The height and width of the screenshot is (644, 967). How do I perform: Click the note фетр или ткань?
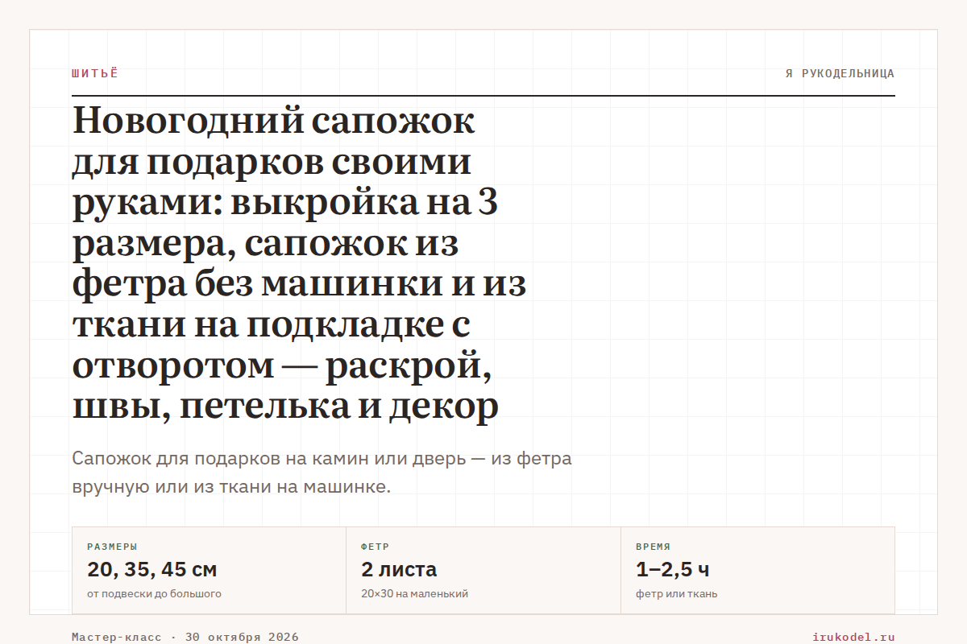tap(676, 594)
